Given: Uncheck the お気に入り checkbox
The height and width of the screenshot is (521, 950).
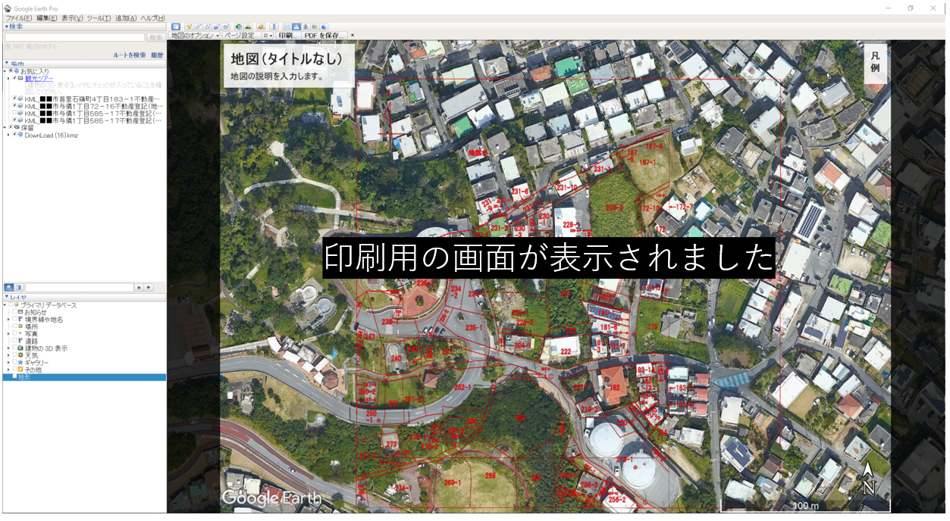Looking at the screenshot, I should 11,70.
